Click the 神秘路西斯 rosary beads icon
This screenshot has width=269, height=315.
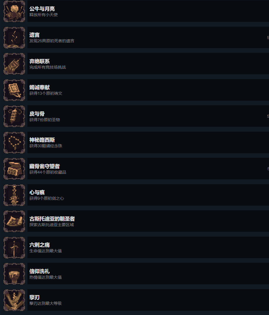pos(14,143)
